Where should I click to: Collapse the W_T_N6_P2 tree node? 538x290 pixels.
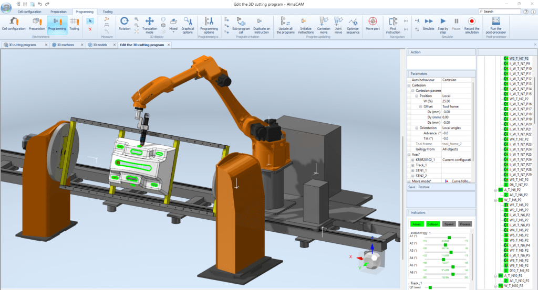point(494,200)
